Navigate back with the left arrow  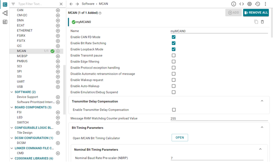tap(71, 4)
